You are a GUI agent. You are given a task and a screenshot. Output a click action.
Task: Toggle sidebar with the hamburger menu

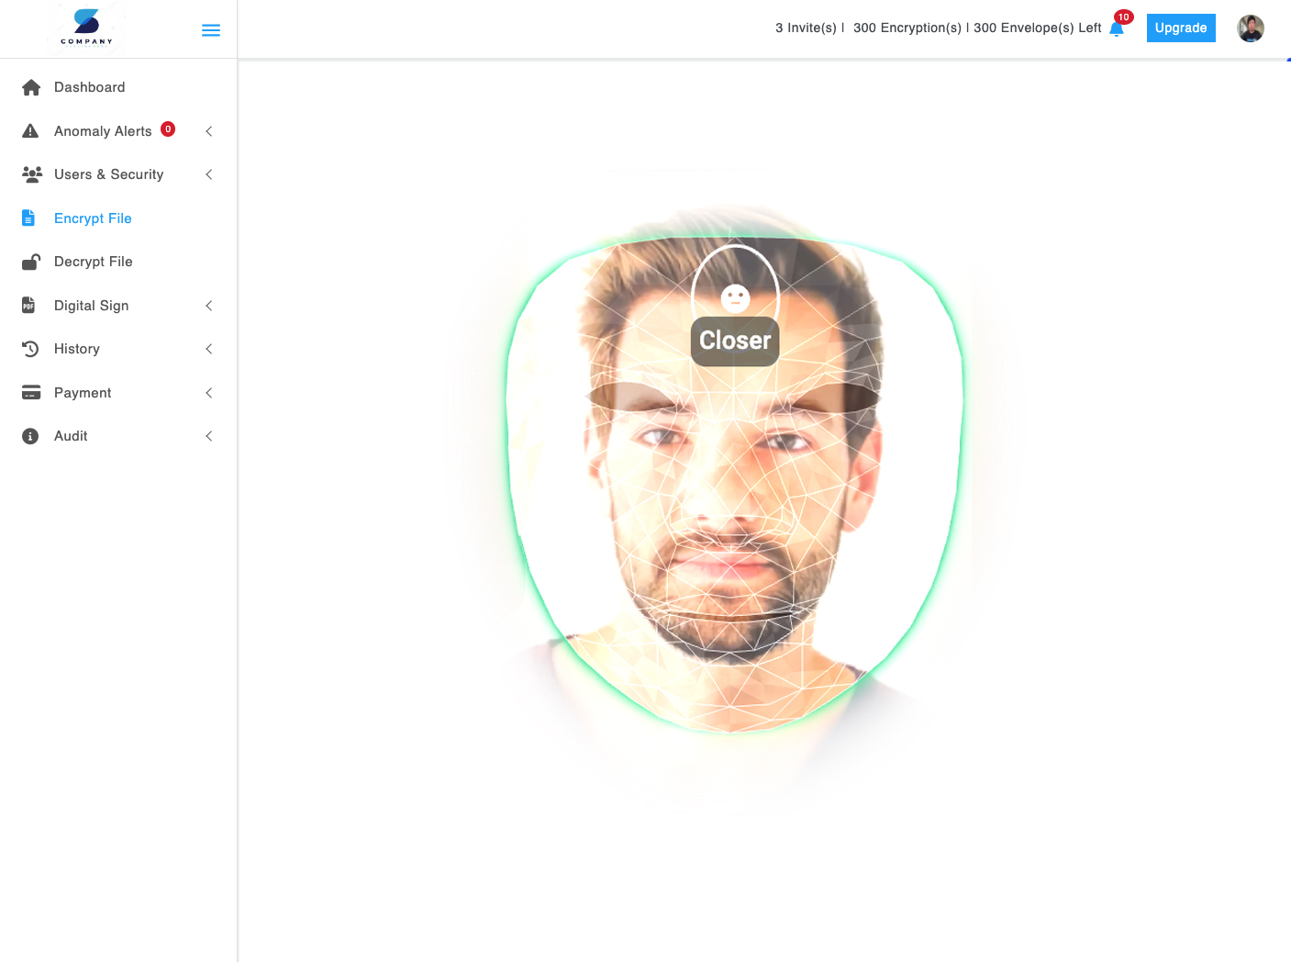(x=211, y=30)
